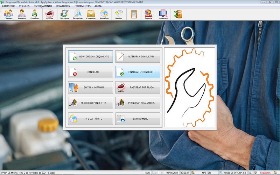
Task: Open the OS/ORÇAMENTO menu
Action: coord(43,6)
